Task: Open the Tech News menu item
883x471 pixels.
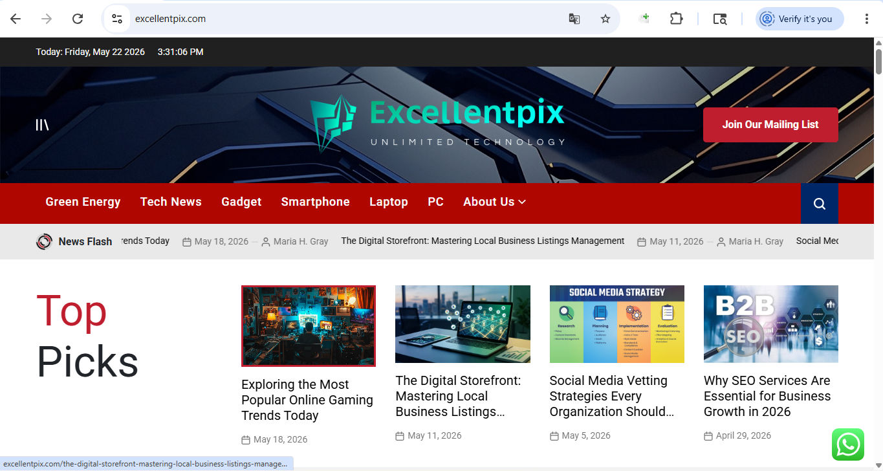Action: [171, 202]
